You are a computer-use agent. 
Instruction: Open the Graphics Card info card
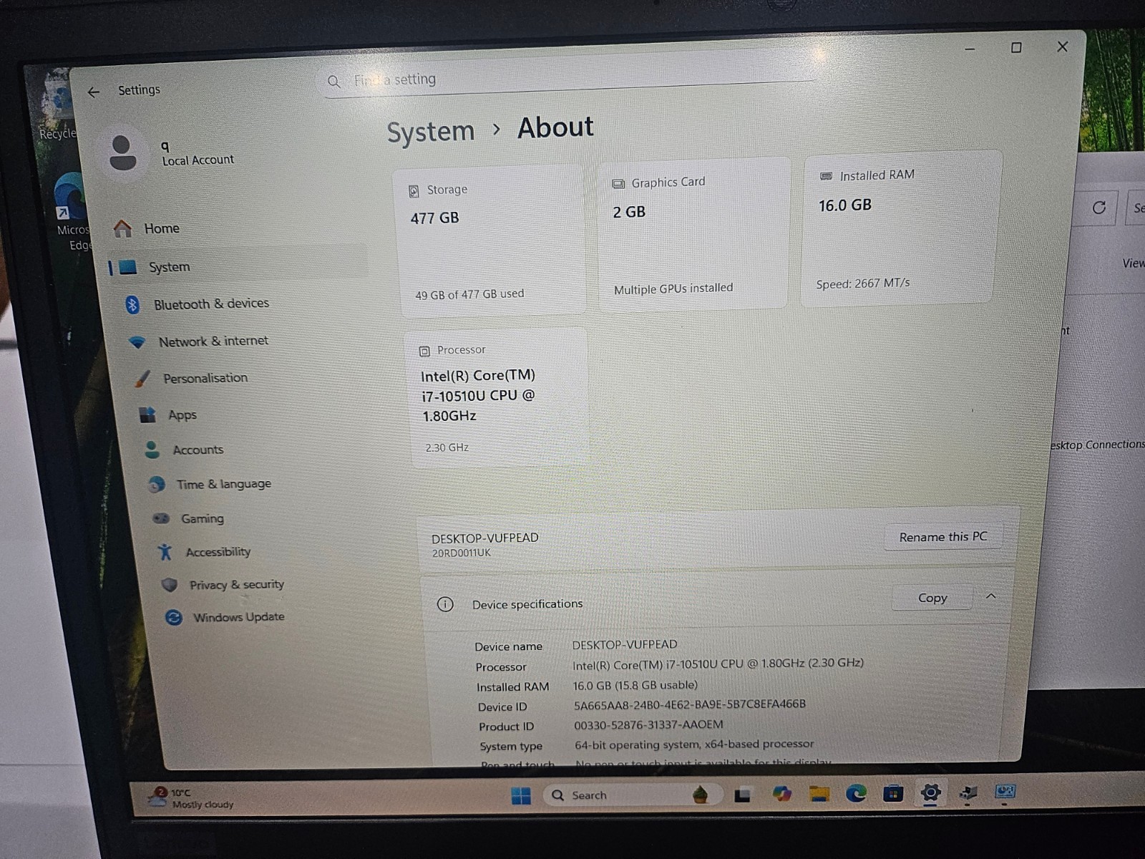[x=694, y=235]
